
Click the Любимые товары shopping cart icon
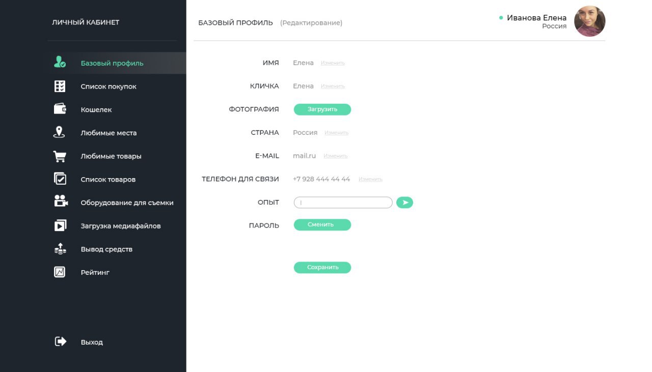pyautogui.click(x=60, y=156)
